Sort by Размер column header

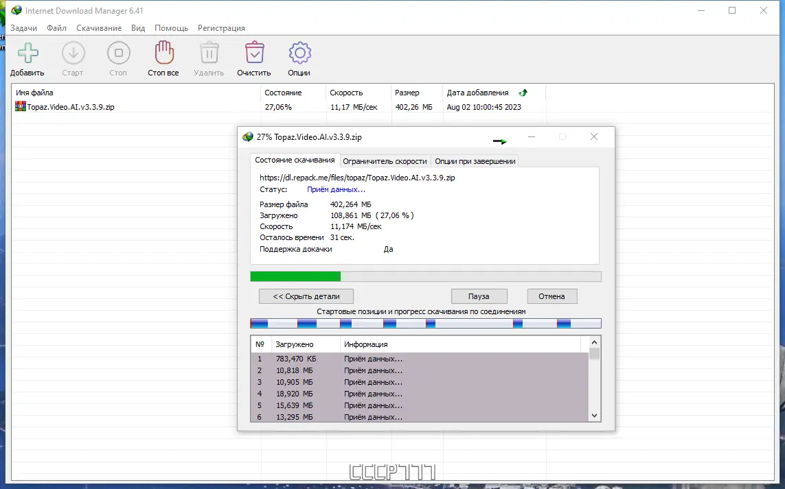[416, 93]
